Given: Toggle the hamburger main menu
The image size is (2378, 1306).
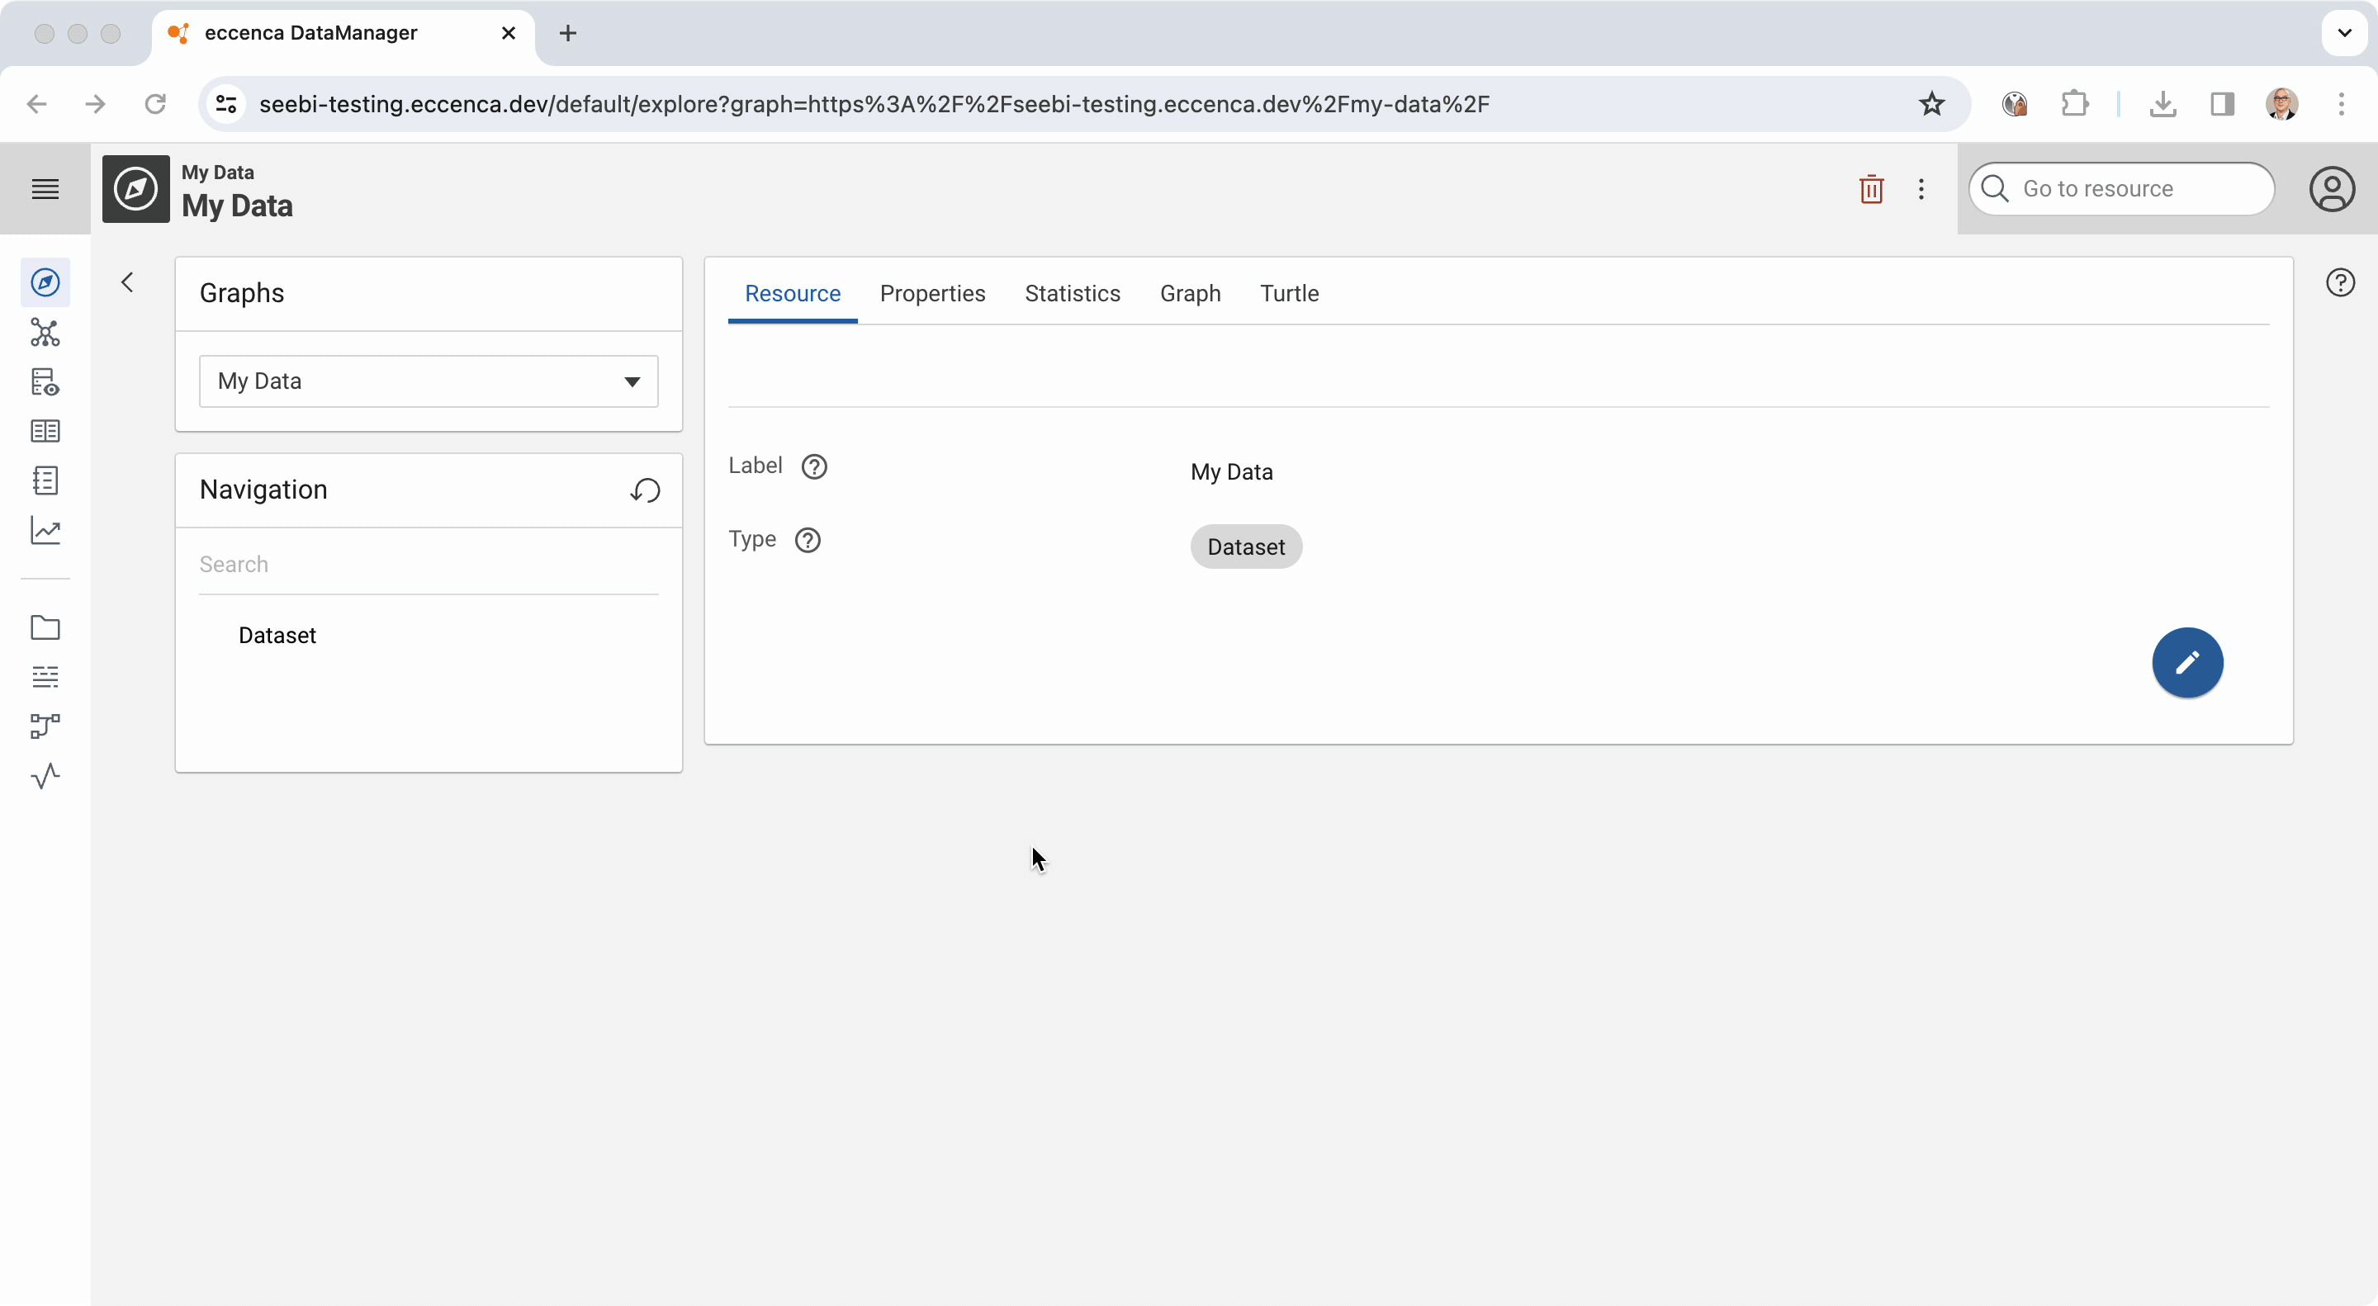Looking at the screenshot, I should point(45,189).
